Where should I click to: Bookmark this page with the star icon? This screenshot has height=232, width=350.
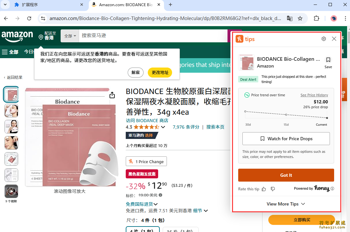click(300, 18)
